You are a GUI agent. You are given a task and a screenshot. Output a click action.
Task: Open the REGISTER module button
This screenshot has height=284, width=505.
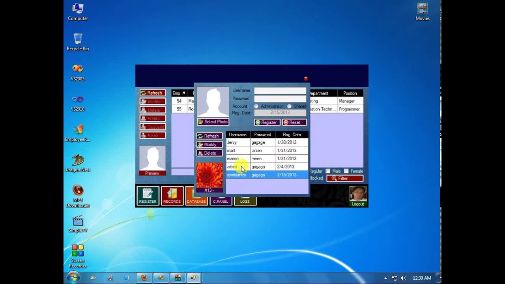[148, 196]
